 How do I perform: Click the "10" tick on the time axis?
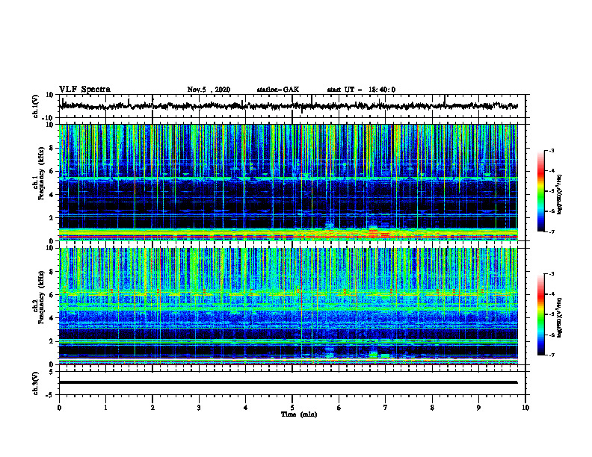(525, 408)
